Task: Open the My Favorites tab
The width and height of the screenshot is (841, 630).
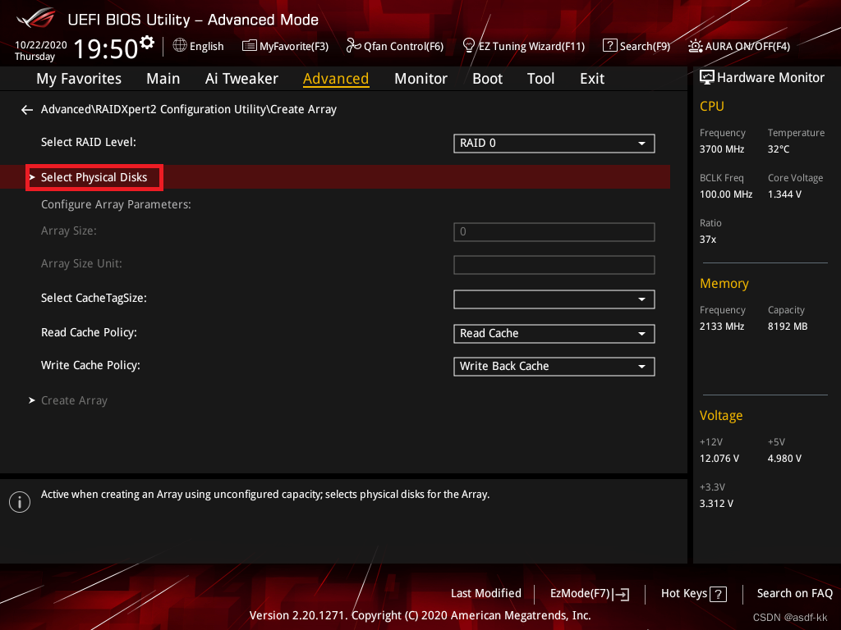Action: tap(79, 79)
